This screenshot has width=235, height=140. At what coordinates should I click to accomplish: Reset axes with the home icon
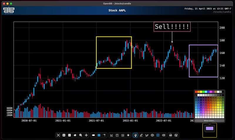[75, 135]
